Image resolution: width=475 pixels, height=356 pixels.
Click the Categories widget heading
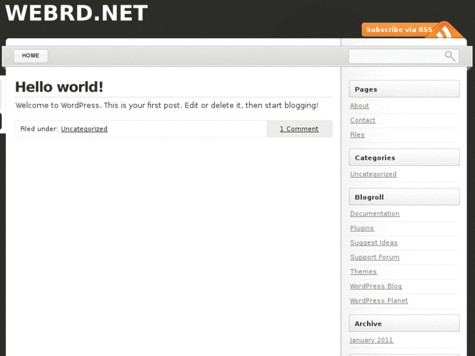[x=404, y=157]
